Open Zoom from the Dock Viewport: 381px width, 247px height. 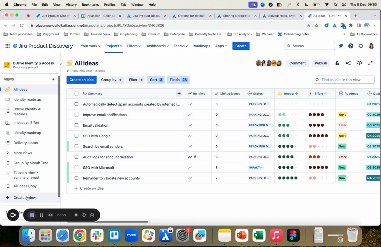tap(131, 235)
